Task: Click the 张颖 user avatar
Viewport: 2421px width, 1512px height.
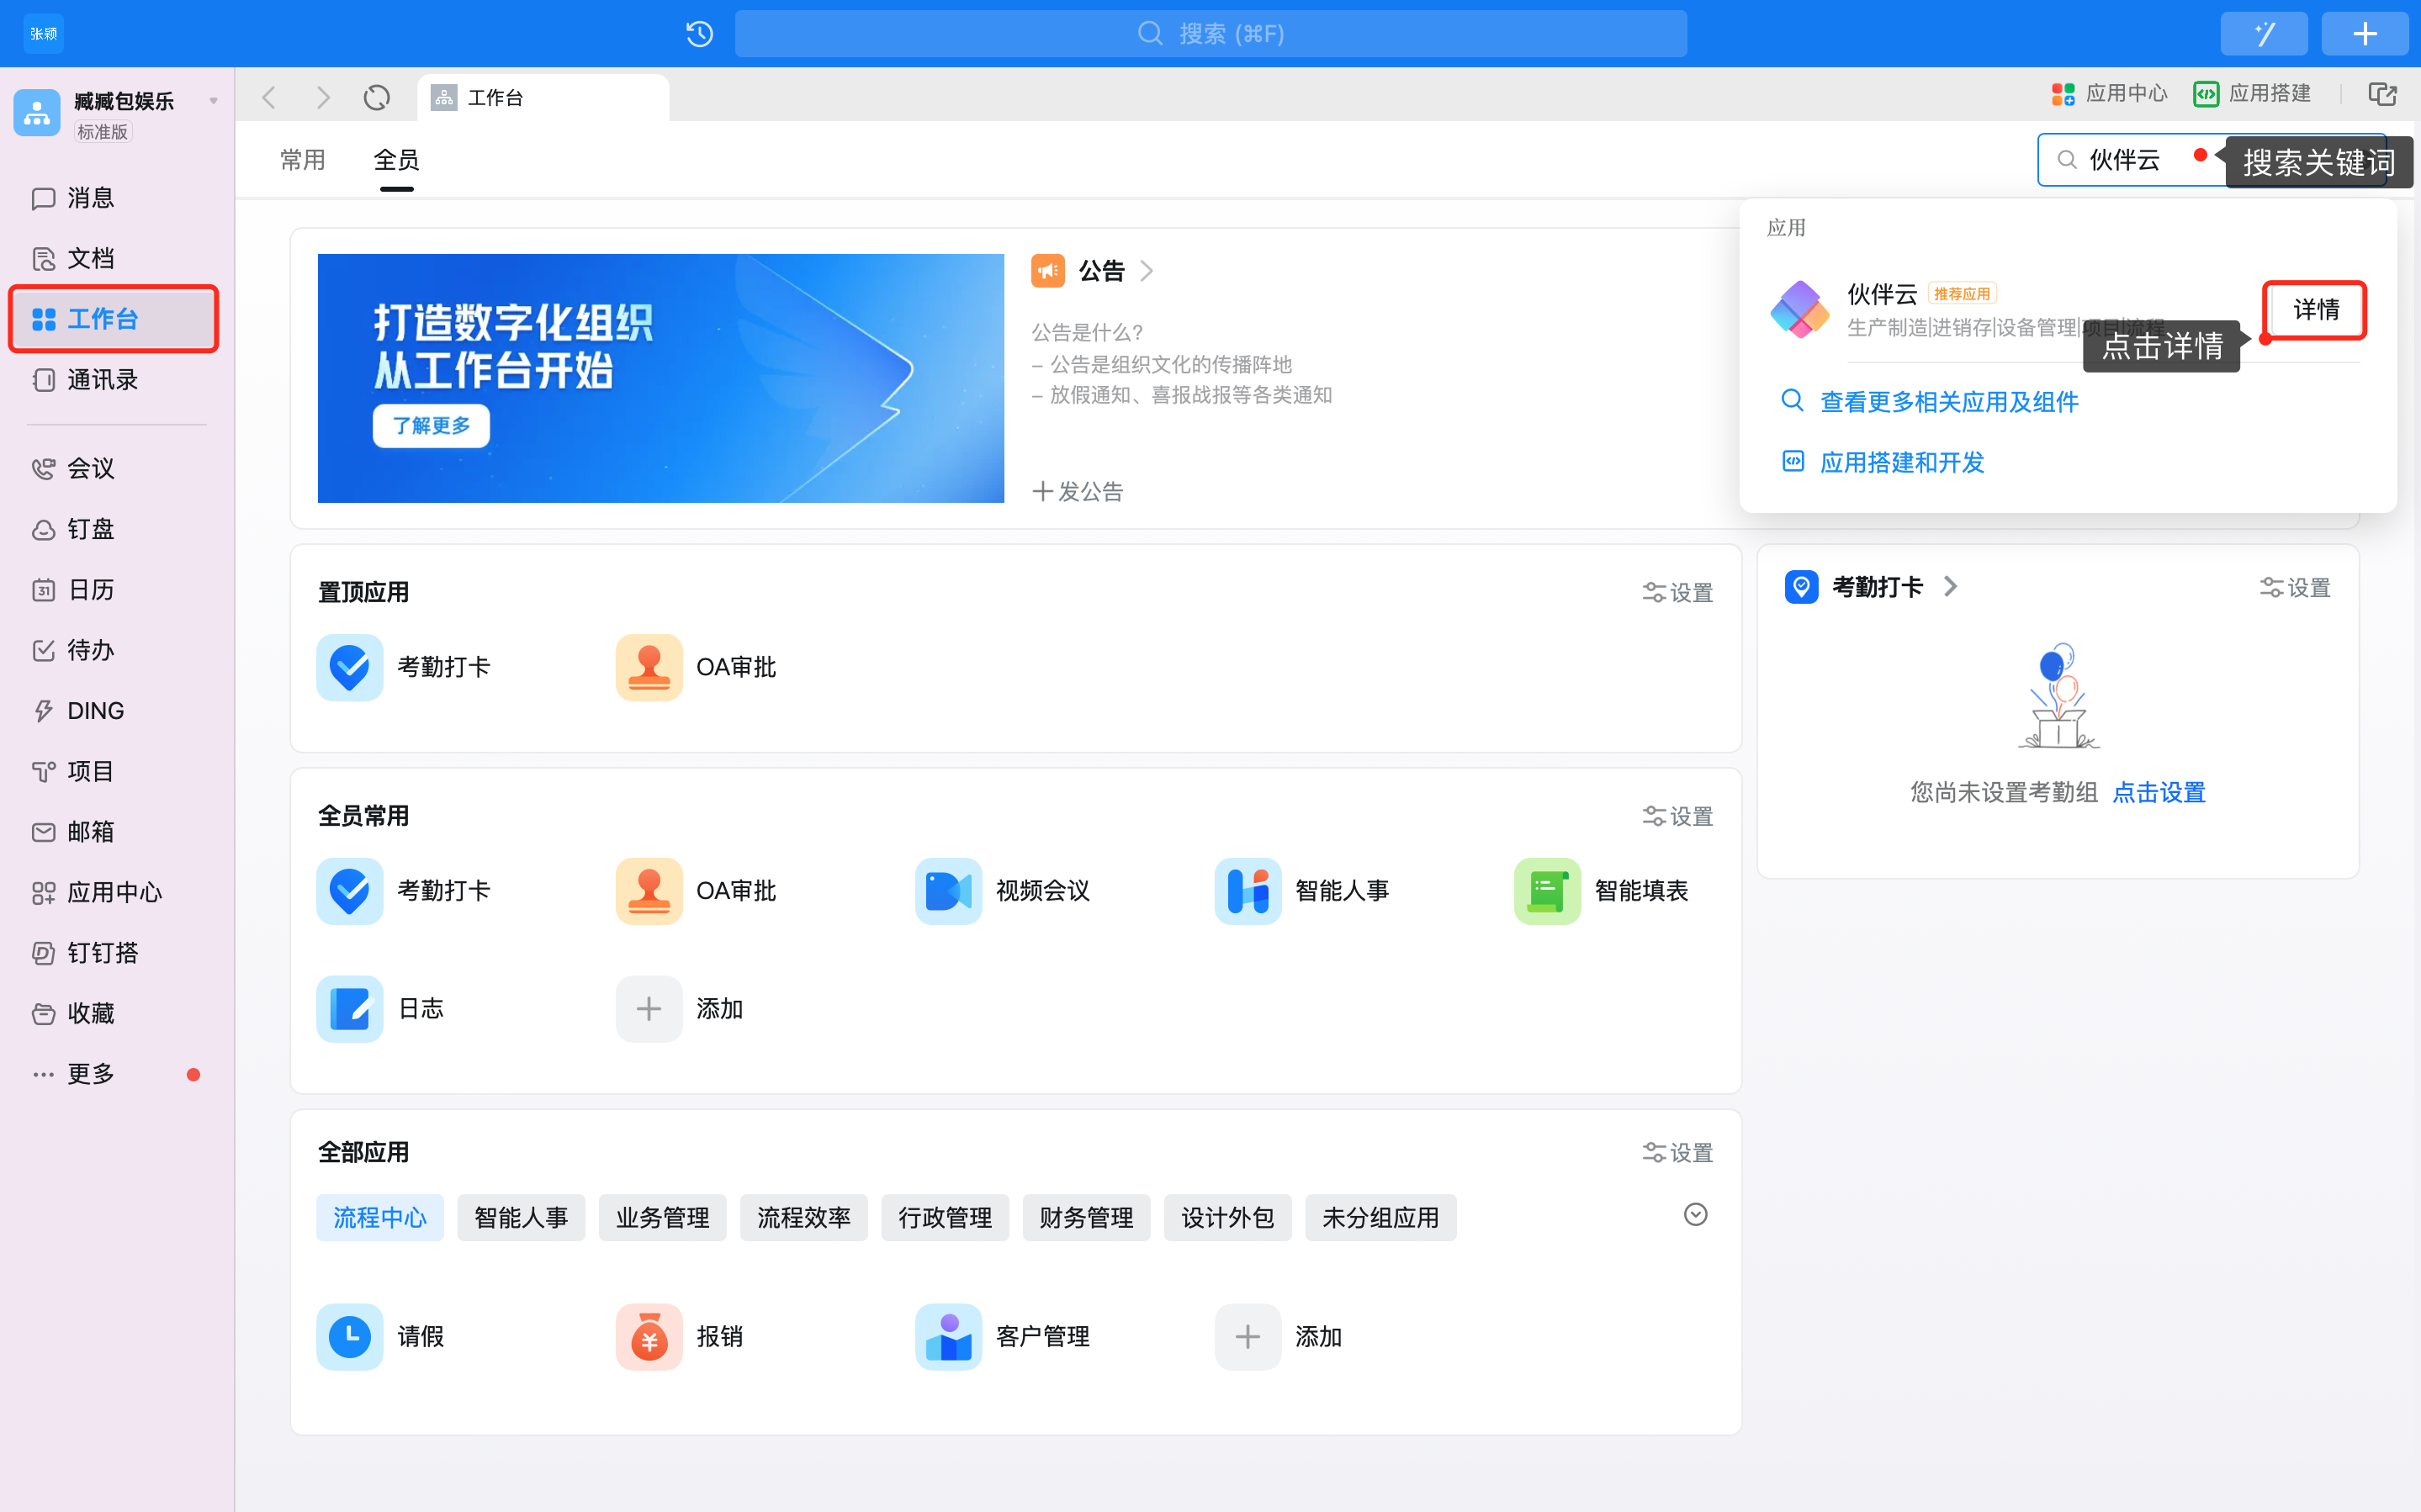Action: [x=43, y=34]
